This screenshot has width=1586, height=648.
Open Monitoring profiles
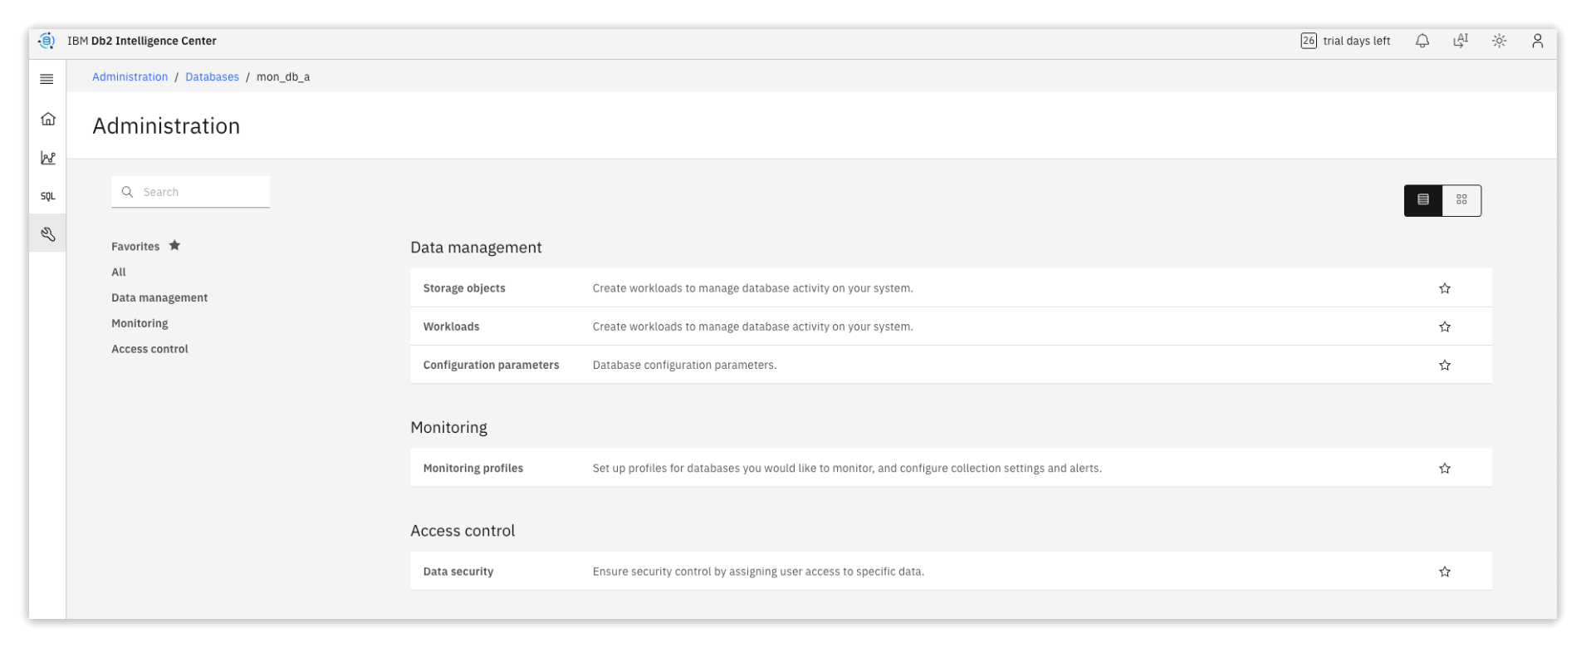coord(473,469)
